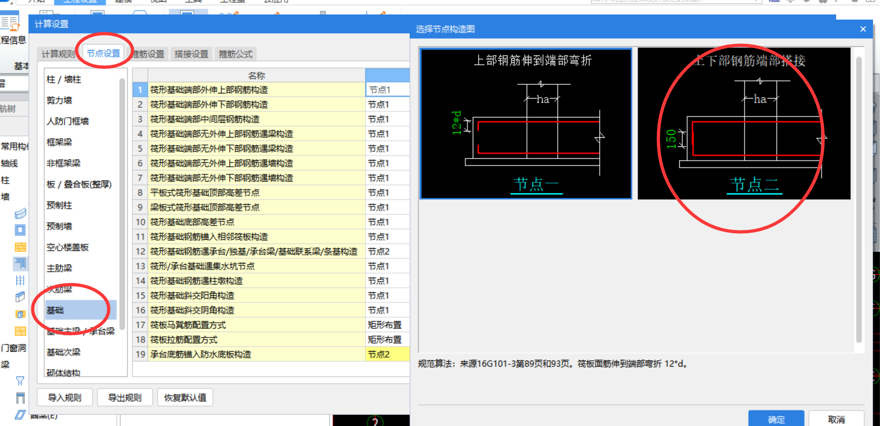Image resolution: width=880 pixels, height=426 pixels.
Task: Select row 筏形/承台基础遇集水坑节点
Action: (256, 266)
